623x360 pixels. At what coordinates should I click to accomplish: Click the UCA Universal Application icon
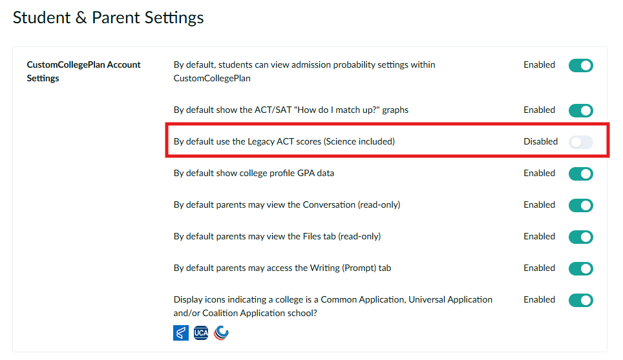pyautogui.click(x=201, y=333)
